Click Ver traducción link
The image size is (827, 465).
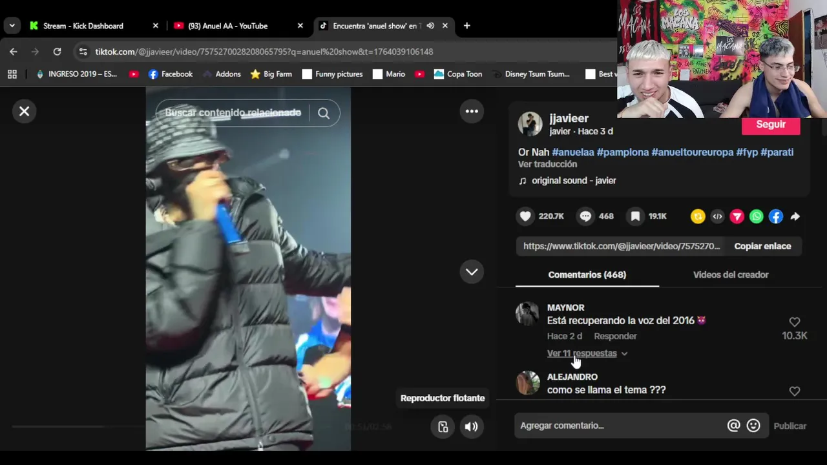click(x=547, y=165)
